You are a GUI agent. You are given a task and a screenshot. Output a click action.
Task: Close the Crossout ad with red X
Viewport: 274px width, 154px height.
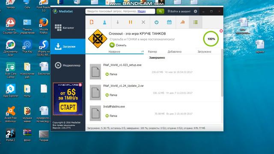221,31
